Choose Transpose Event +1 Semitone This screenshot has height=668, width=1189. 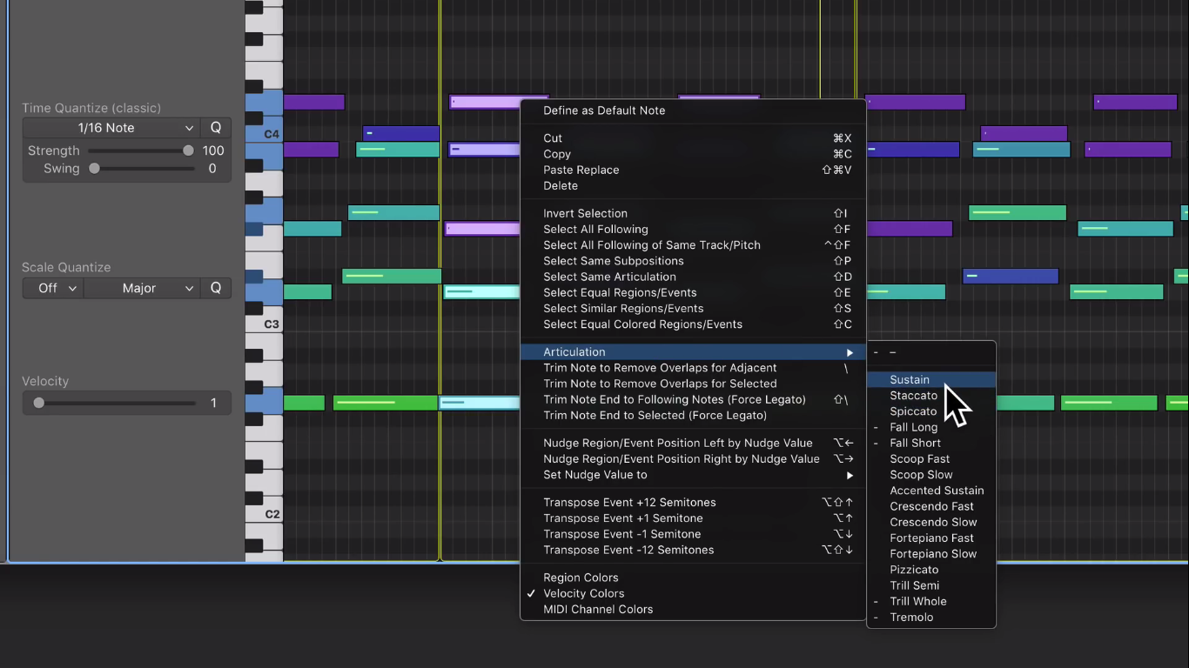tap(693, 518)
